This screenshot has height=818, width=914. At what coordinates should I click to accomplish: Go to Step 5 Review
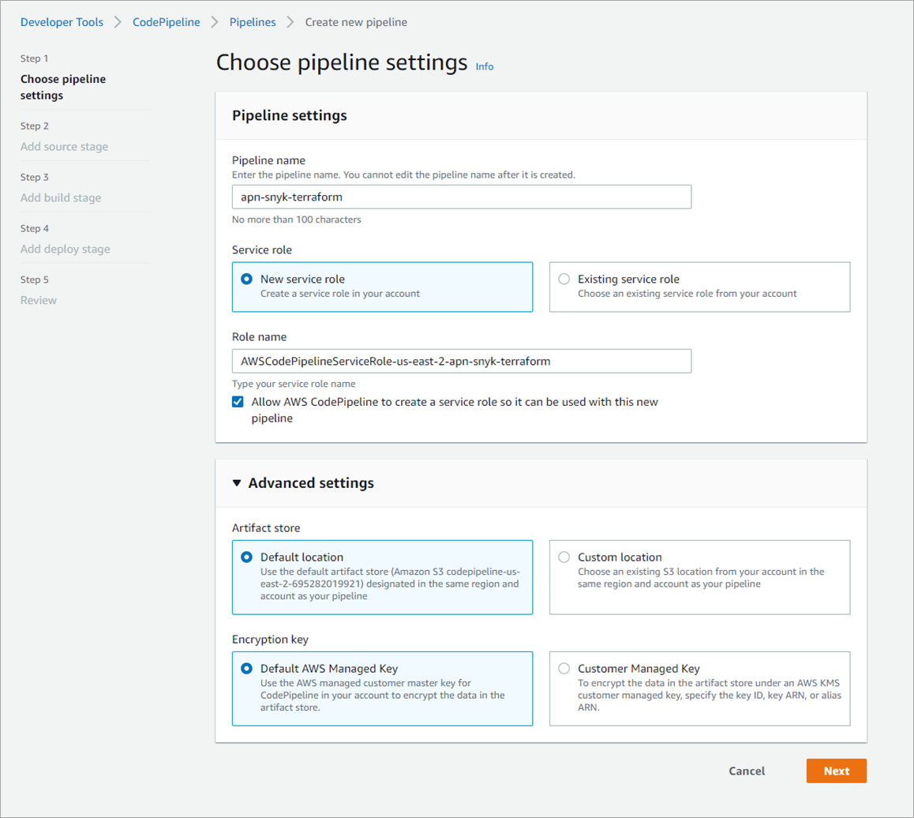(39, 301)
